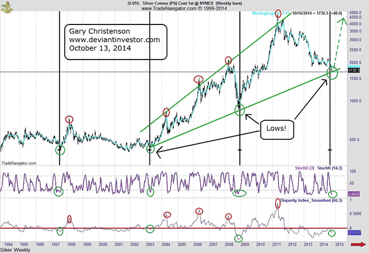Click the TradeNavigator logo icon in the corner

click(x=7, y=7)
